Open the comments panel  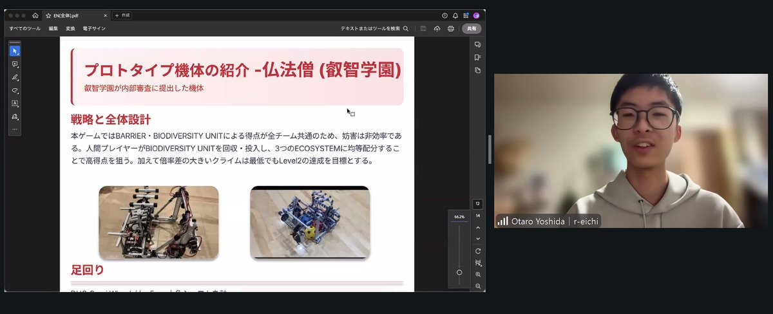pos(477,44)
